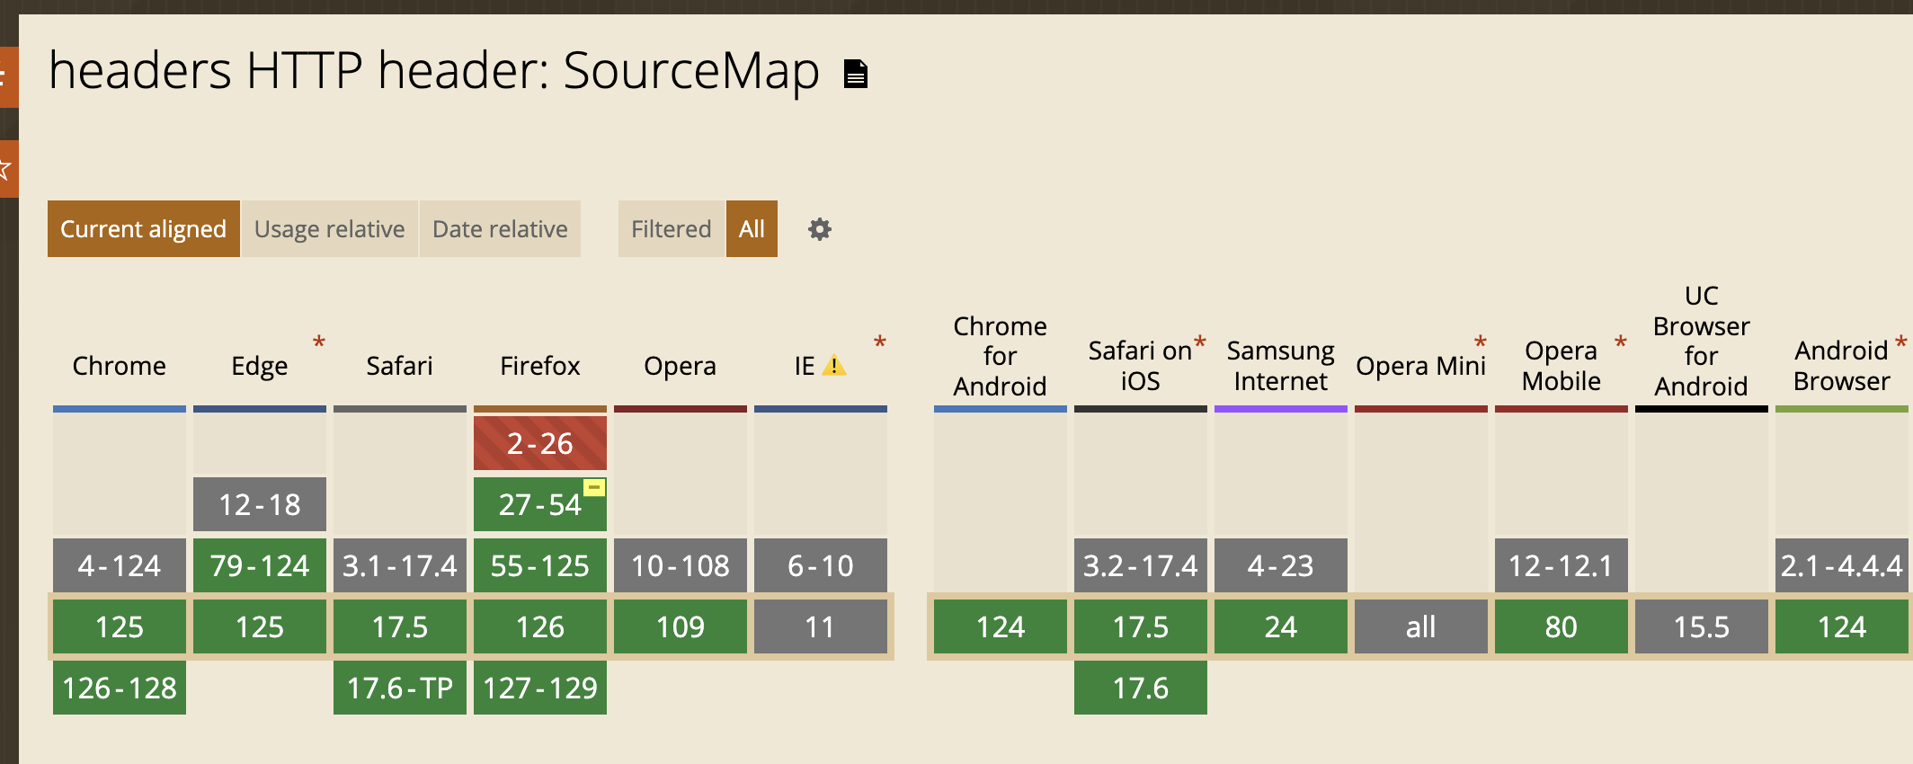Click the Opera Mobile header

pyautogui.click(x=1562, y=366)
